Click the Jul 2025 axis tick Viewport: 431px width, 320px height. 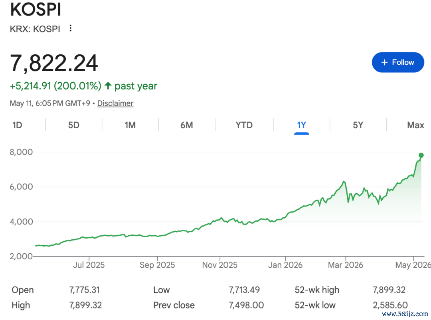[89, 258]
